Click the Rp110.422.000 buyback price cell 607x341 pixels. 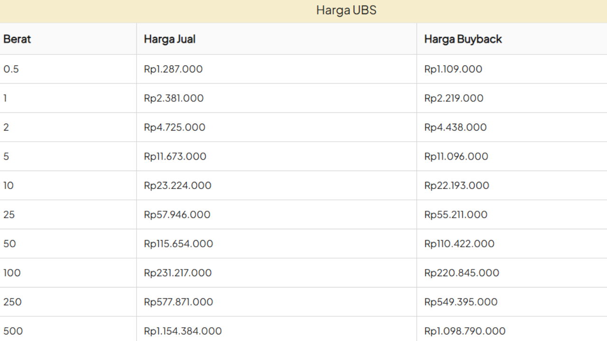pyautogui.click(x=459, y=244)
